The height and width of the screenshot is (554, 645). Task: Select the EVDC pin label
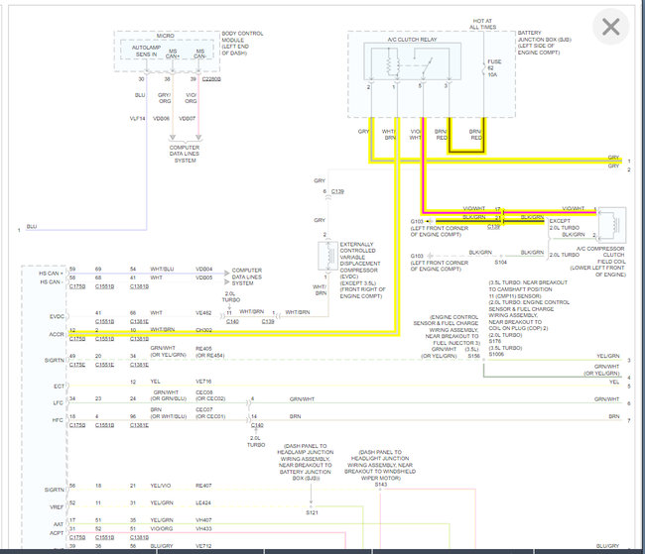[57, 316]
